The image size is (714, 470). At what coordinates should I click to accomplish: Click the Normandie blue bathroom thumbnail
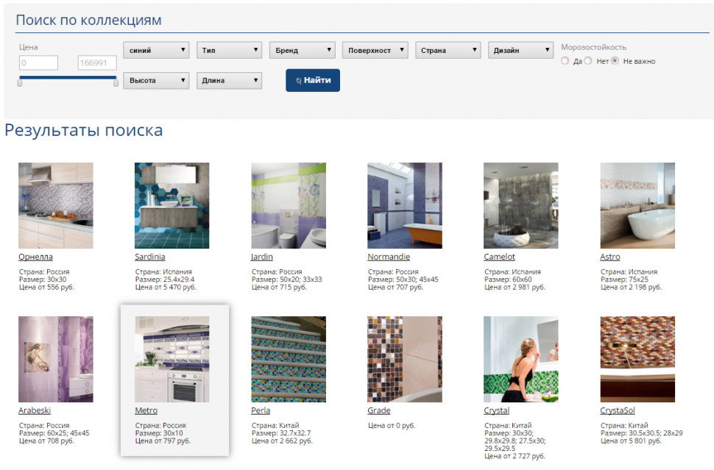coord(405,206)
